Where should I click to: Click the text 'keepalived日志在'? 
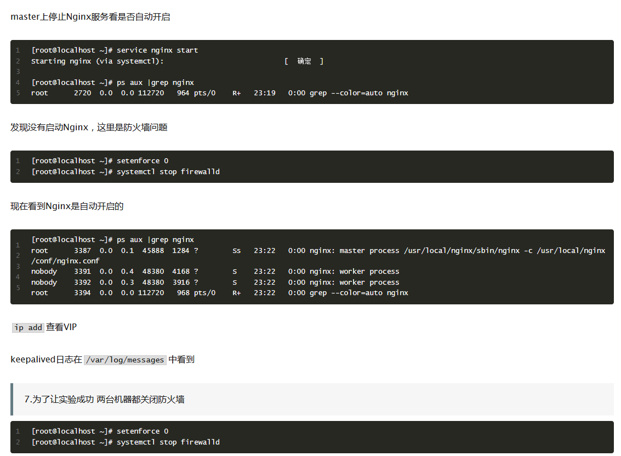point(47,360)
